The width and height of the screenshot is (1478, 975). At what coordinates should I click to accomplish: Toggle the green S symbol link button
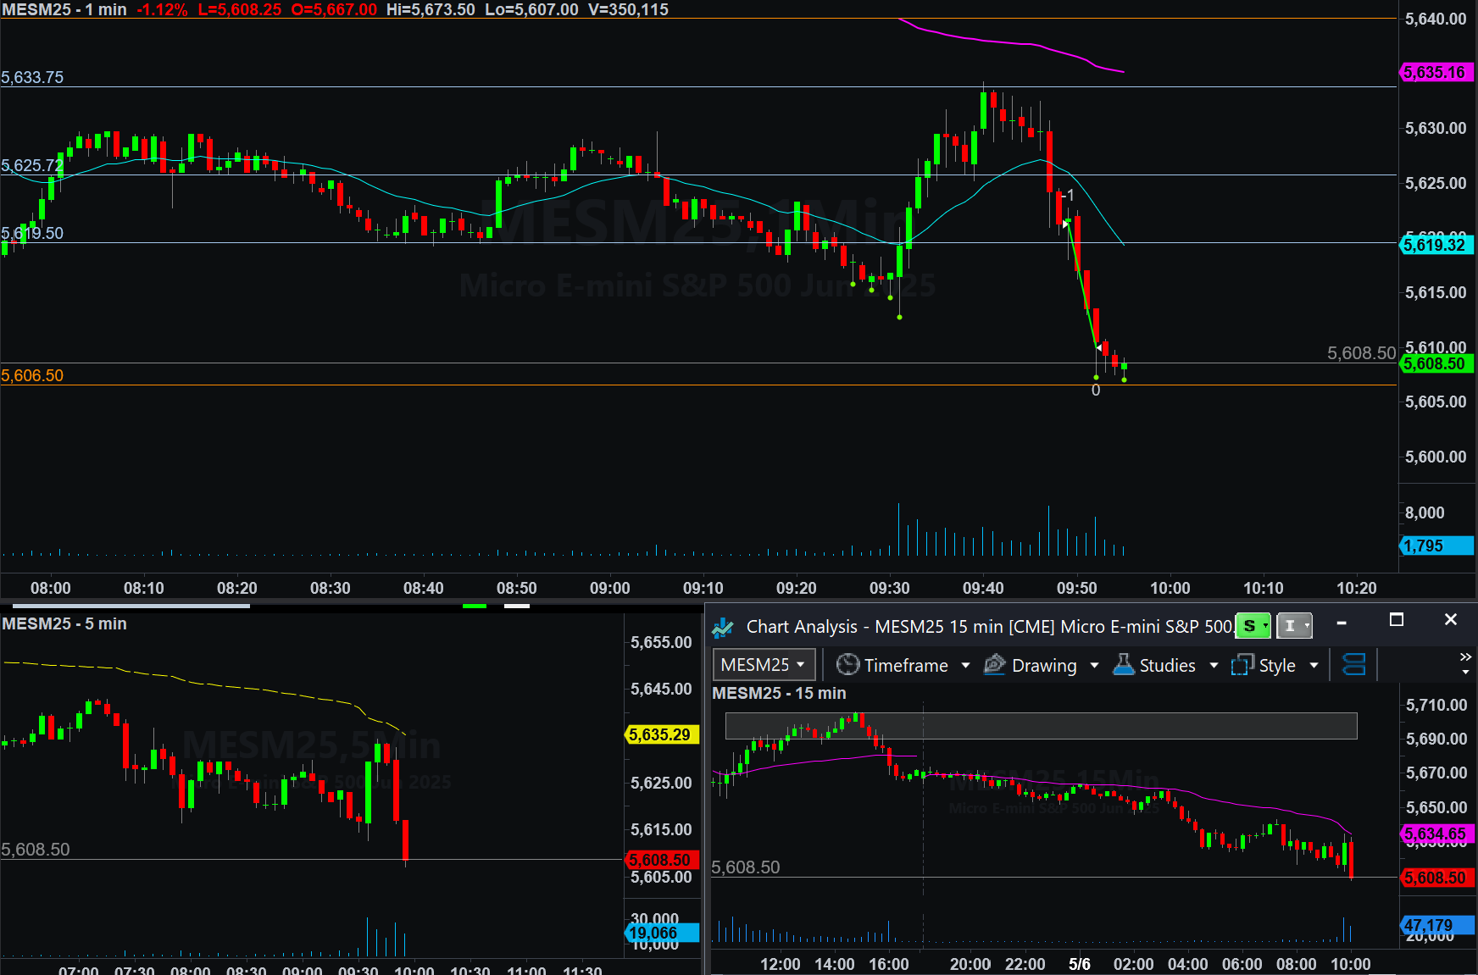point(1253,626)
